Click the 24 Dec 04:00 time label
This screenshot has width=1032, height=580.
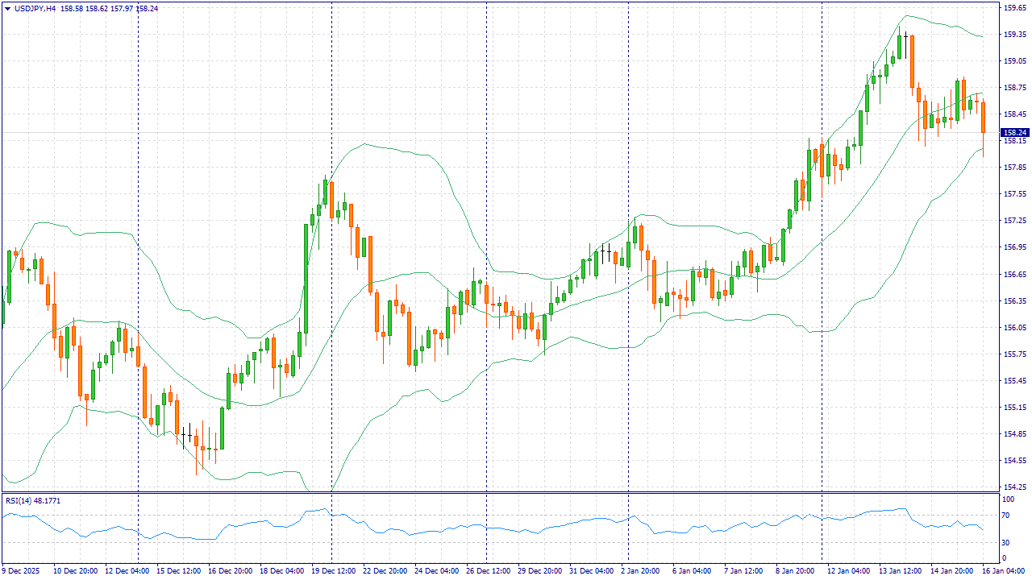click(438, 570)
